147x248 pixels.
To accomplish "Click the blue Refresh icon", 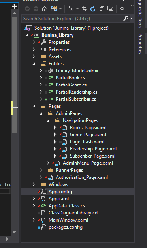I will (93, 9).
